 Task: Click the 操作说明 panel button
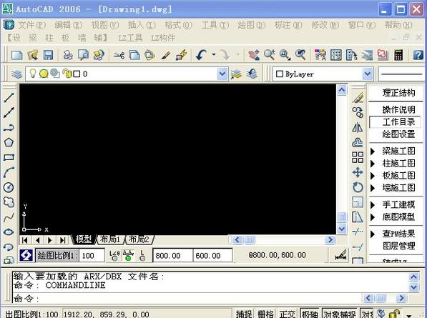[398, 109]
